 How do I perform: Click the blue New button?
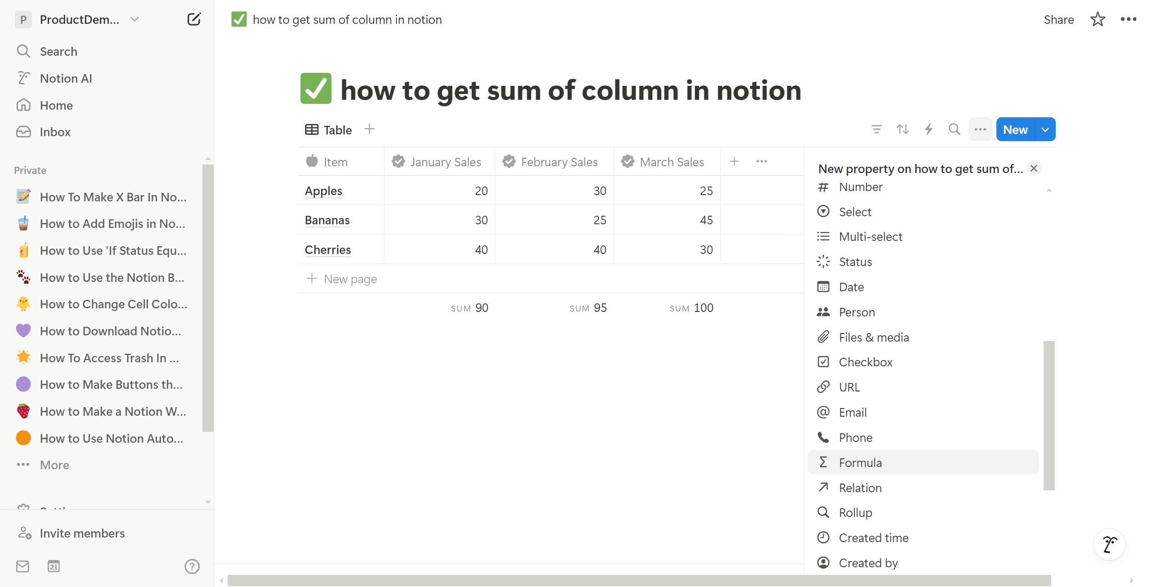pyautogui.click(x=1015, y=129)
